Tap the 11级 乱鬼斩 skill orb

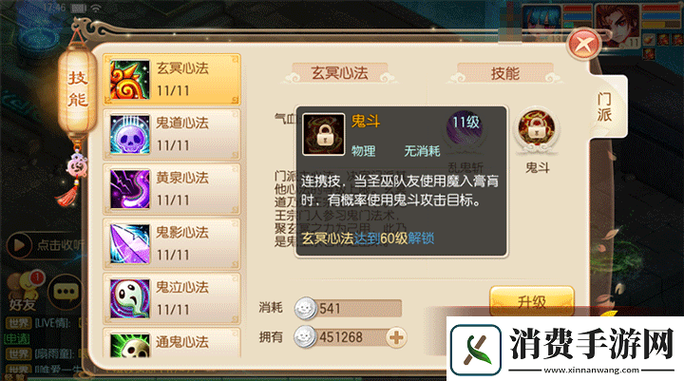(465, 129)
